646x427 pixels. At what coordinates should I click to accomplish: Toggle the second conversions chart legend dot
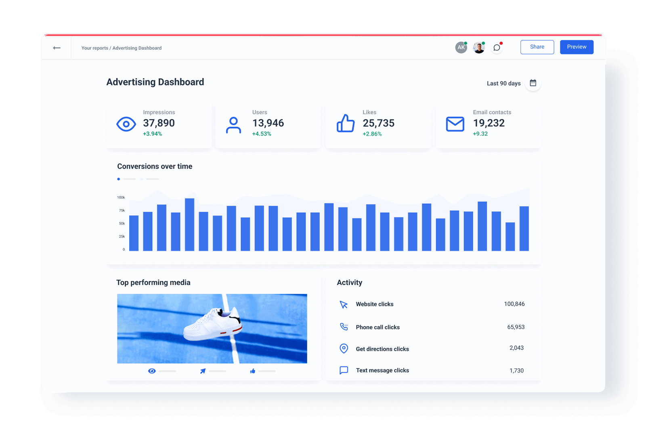click(142, 179)
